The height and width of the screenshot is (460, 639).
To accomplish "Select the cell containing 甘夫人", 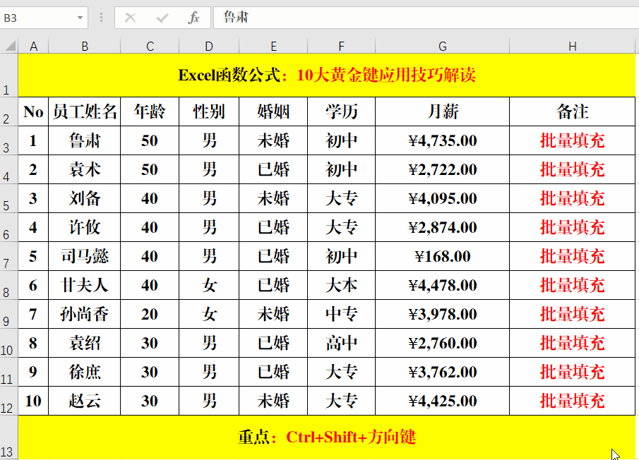I will tap(84, 285).
